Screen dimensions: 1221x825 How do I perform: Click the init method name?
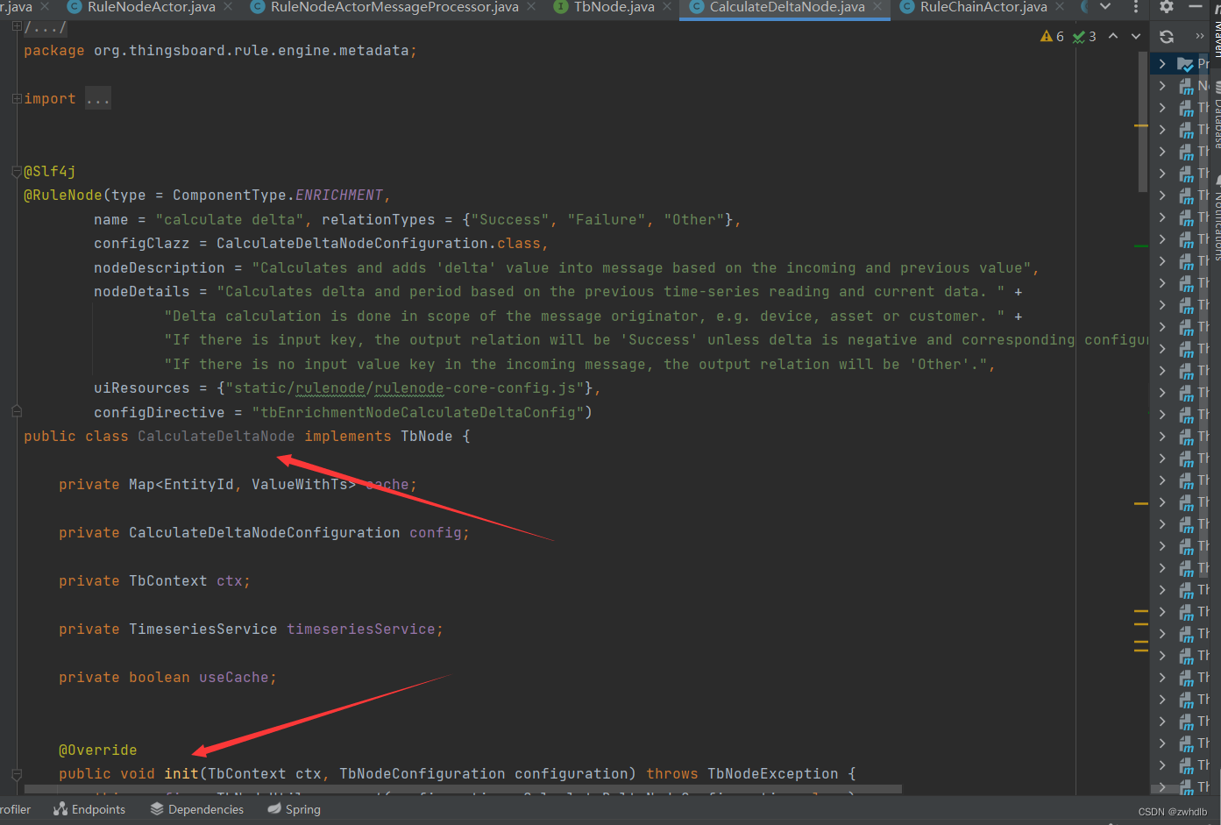point(181,774)
